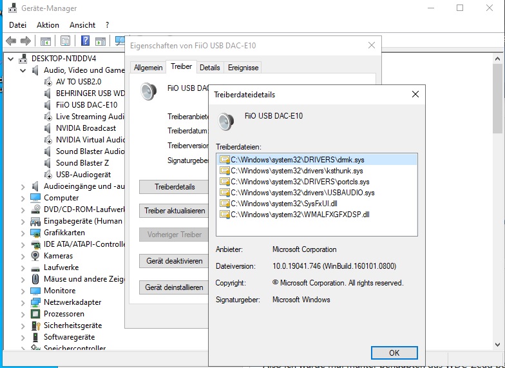This screenshot has height=368, width=505.
Task: Click the USBAUDIO.sys file certificate icon
Action: [x=224, y=193]
